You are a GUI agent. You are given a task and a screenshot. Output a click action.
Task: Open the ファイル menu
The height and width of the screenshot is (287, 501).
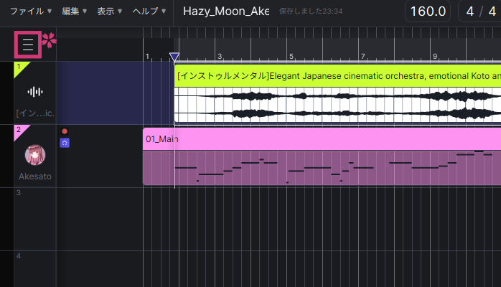tap(30, 11)
